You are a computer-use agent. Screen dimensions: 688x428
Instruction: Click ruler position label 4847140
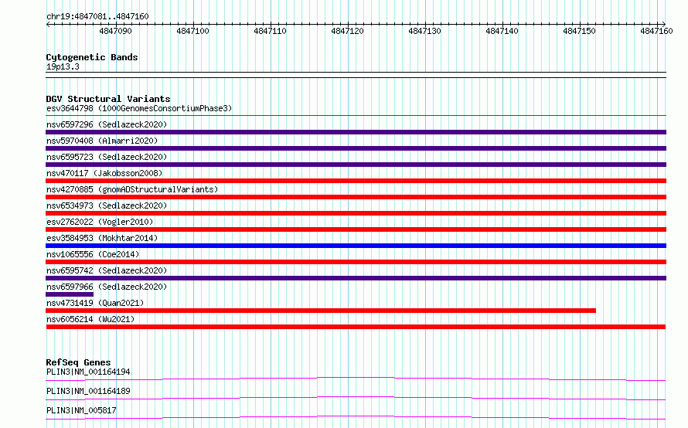pos(502,31)
